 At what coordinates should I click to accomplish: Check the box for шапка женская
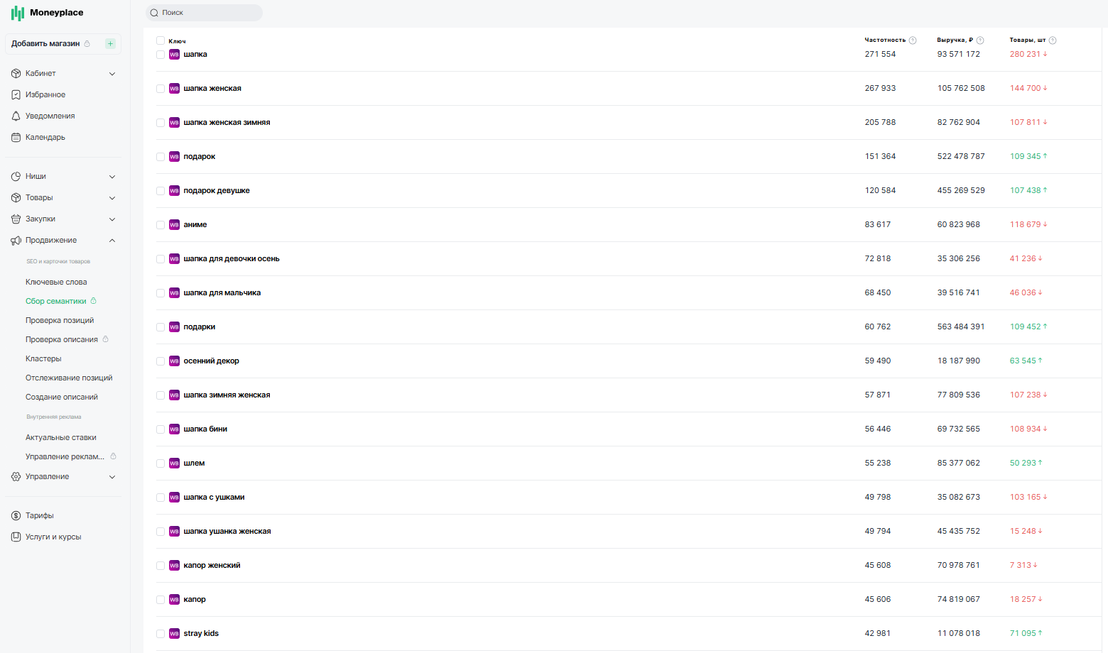(161, 89)
